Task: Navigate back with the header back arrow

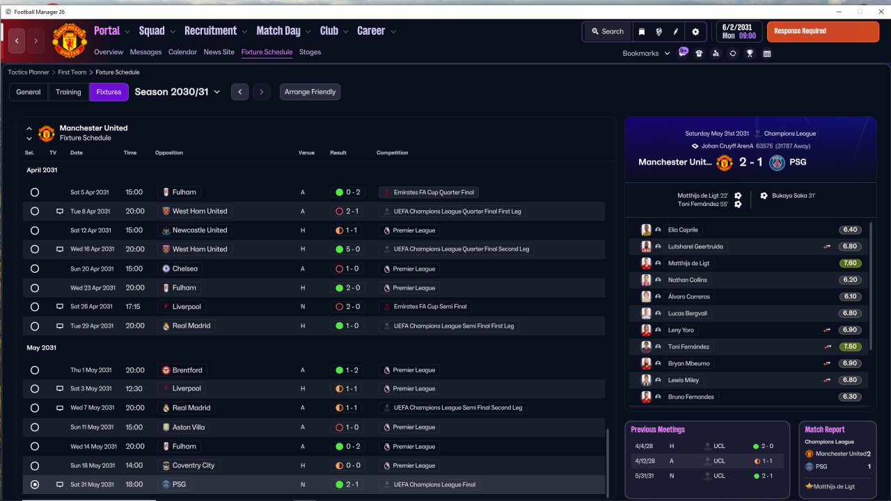Action: pos(17,41)
